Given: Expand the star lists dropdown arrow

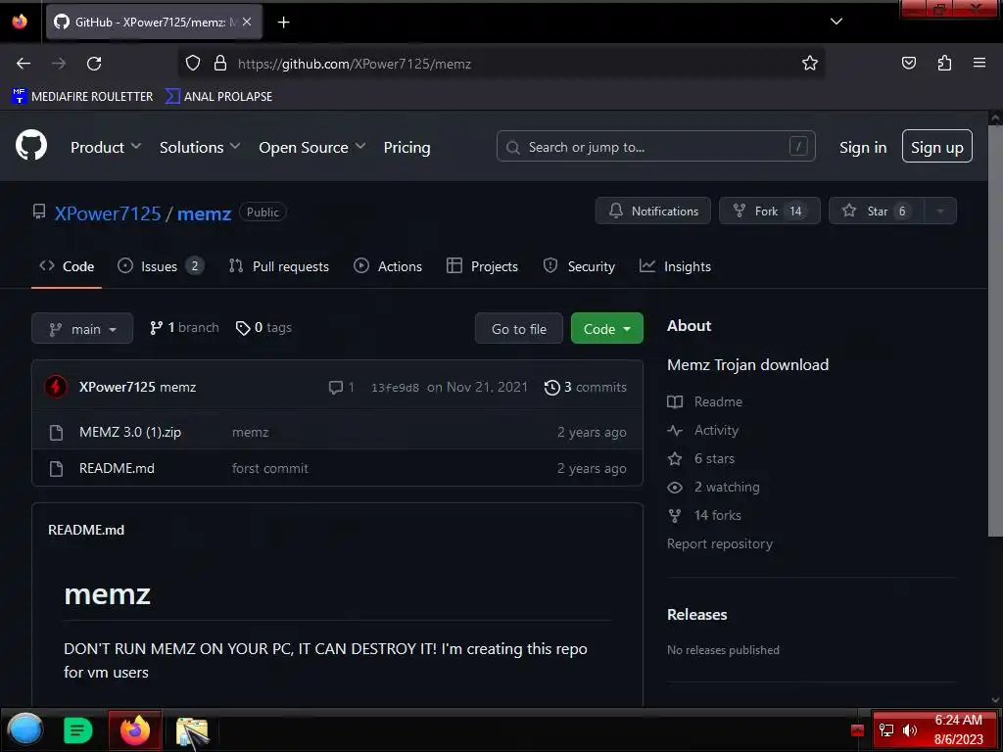Looking at the screenshot, I should 940,211.
